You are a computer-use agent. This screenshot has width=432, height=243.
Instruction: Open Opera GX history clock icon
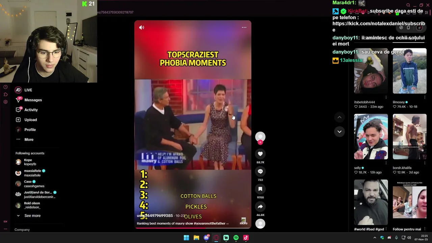5,87
